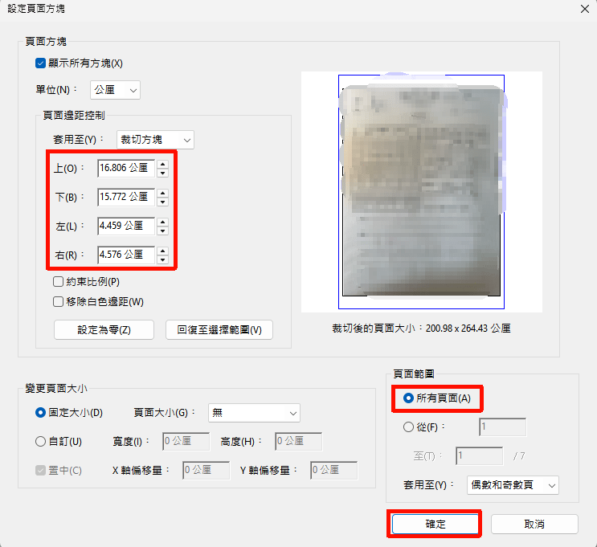This screenshot has height=547, width=597.
Task: Click the down arrow of 上(O) margin spinner
Action: click(x=162, y=173)
